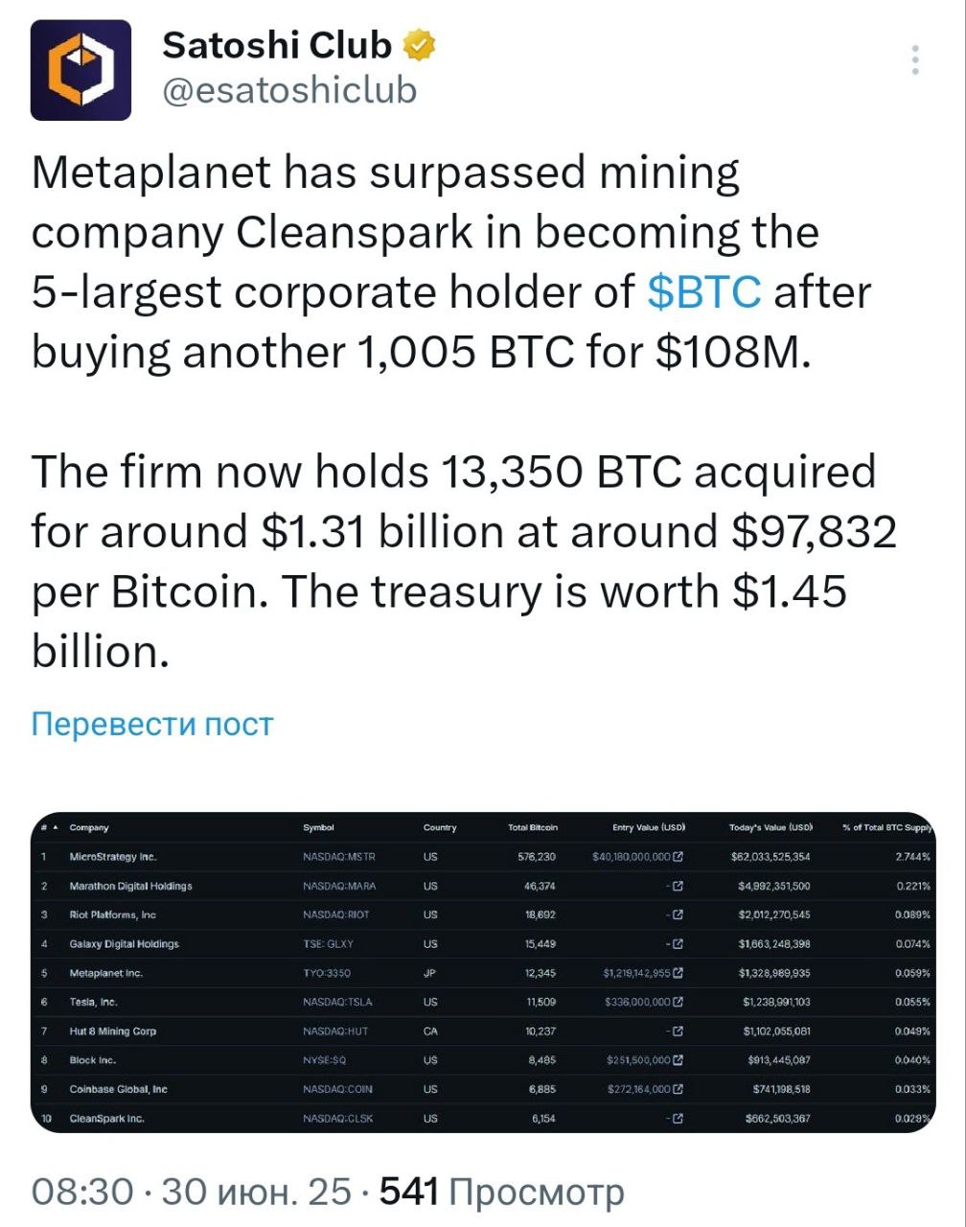Viewport: 966px width, 1227px height.
Task: Click the 08:30 · 30 июн. 25 timestamp
Action: [x=192, y=1192]
